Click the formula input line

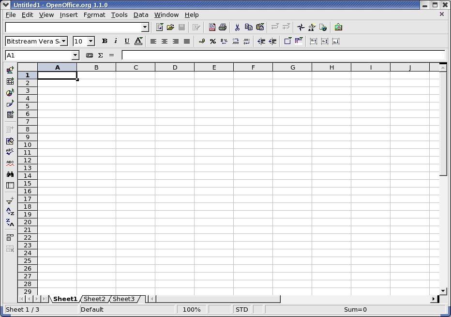283,55
